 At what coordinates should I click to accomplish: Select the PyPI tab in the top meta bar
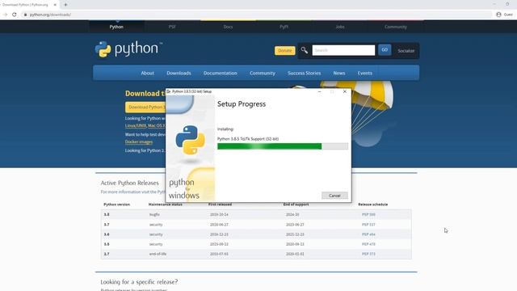(284, 27)
